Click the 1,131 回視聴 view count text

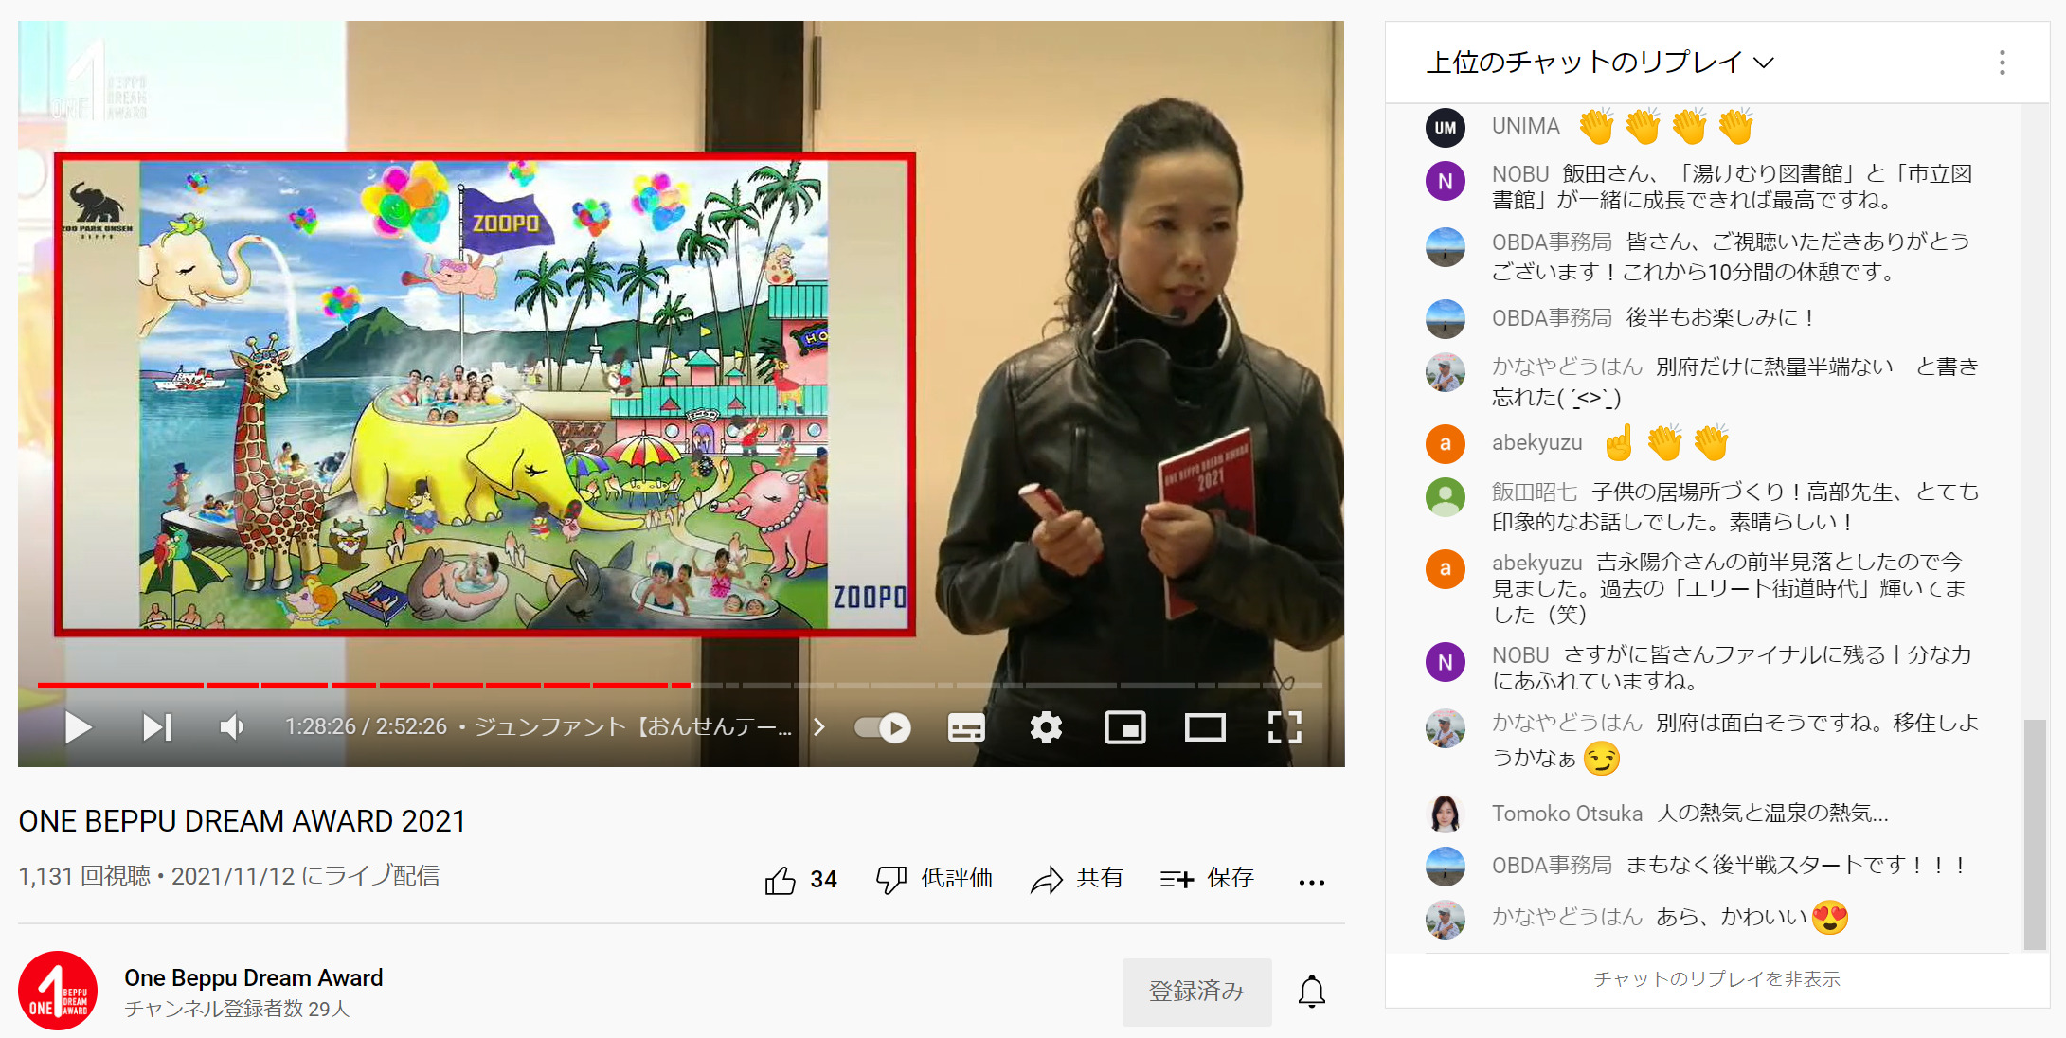pos(84,876)
